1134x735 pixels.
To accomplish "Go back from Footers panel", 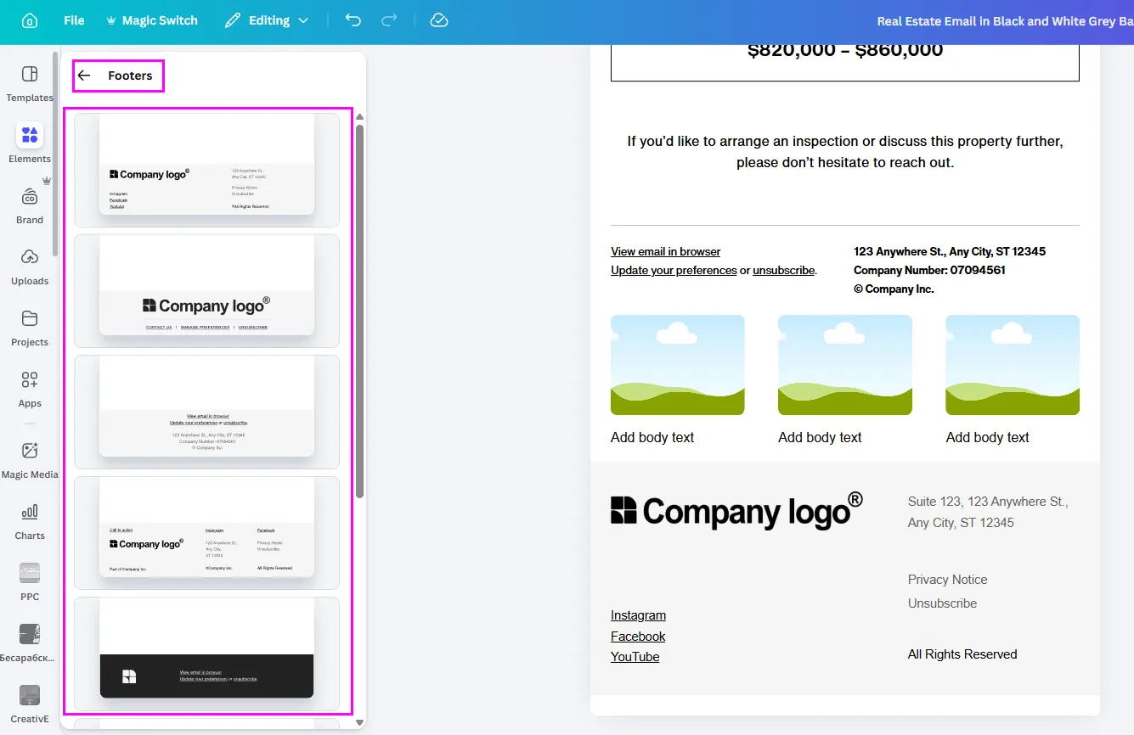I will pos(84,76).
